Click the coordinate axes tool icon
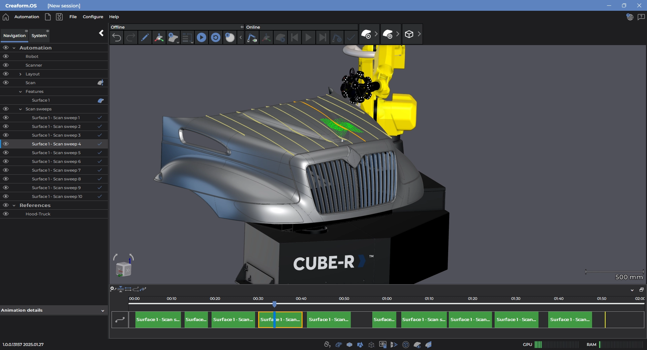 (x=159, y=37)
